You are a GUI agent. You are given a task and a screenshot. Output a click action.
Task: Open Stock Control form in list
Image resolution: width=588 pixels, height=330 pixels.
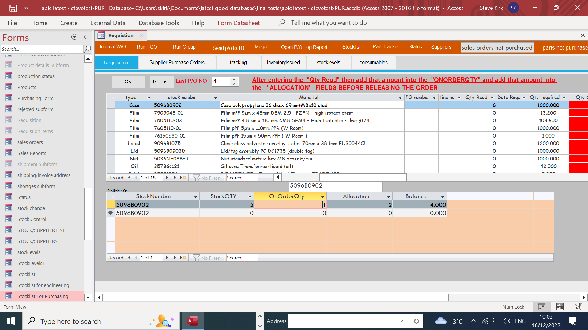click(32, 219)
